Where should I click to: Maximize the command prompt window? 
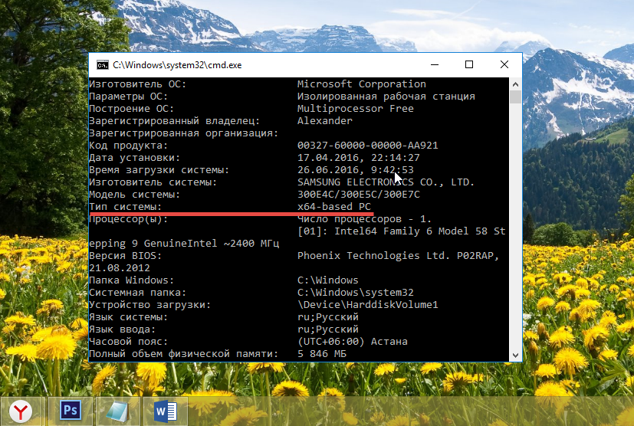(469, 65)
